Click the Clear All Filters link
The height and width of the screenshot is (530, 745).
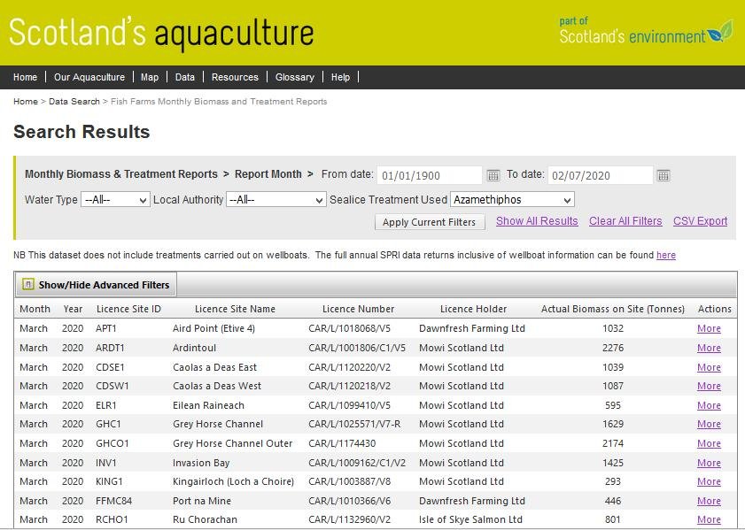click(x=625, y=221)
